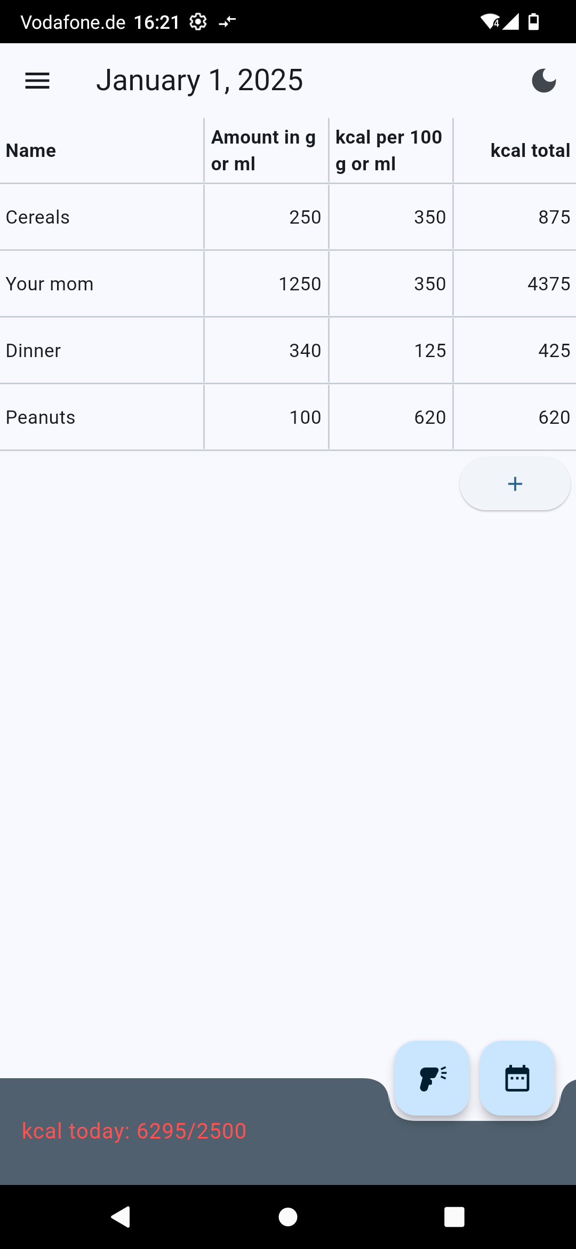Select the Your mom entry row

[50, 284]
